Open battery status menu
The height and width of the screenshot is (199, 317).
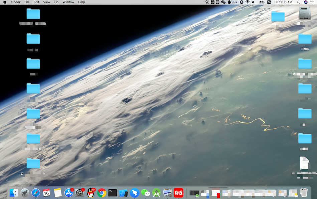click(x=262, y=2)
